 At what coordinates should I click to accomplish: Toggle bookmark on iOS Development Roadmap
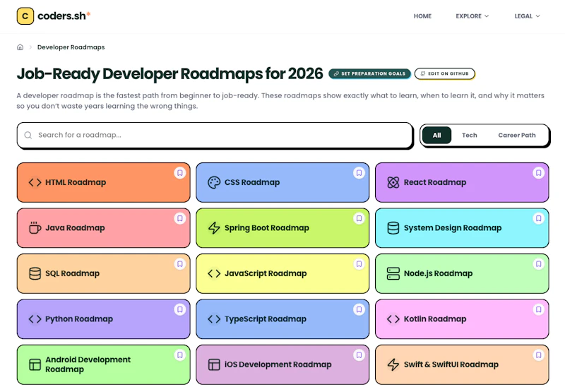click(x=359, y=355)
